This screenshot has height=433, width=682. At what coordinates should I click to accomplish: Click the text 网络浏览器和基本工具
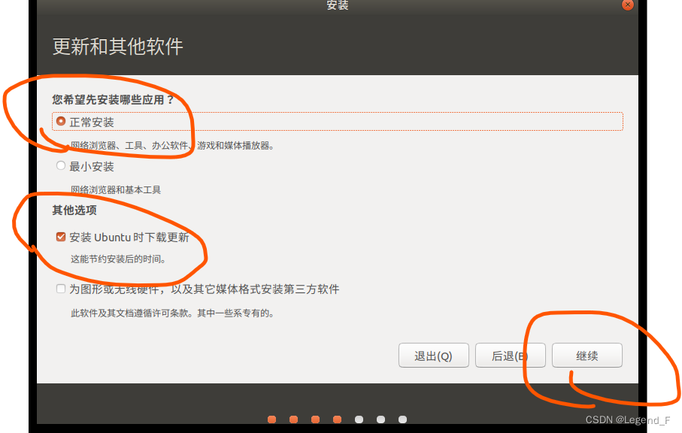[116, 189]
